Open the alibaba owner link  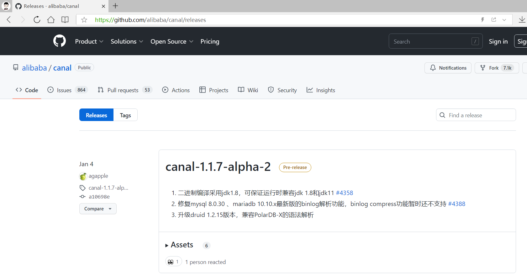pyautogui.click(x=34, y=68)
